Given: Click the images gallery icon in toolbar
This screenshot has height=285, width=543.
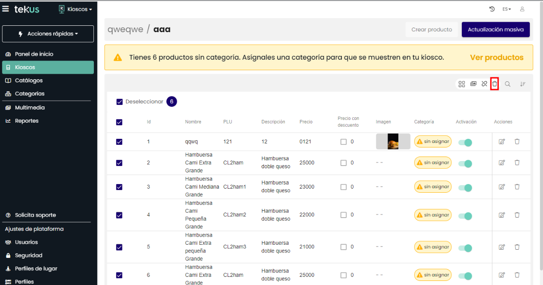Looking at the screenshot, I should coord(473,84).
